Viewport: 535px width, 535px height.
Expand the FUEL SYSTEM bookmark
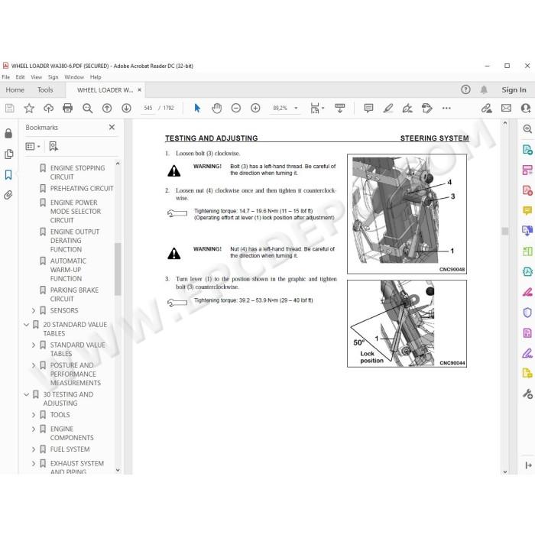(34, 449)
